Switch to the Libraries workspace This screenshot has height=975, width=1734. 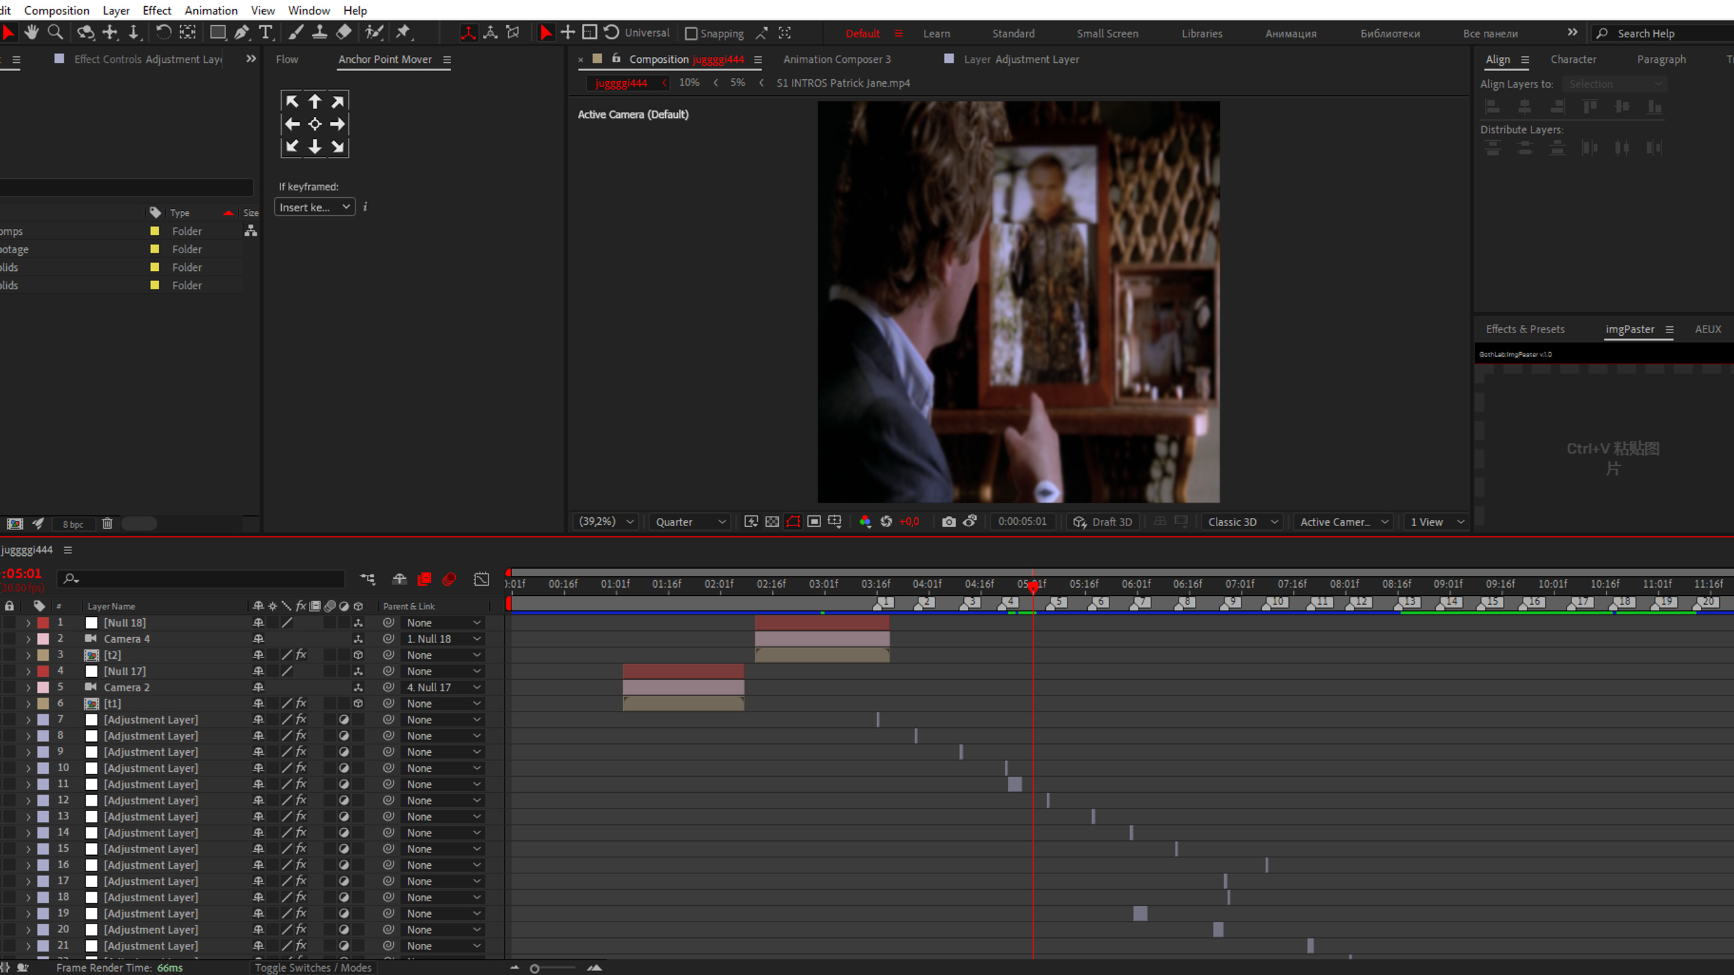[x=1202, y=33]
